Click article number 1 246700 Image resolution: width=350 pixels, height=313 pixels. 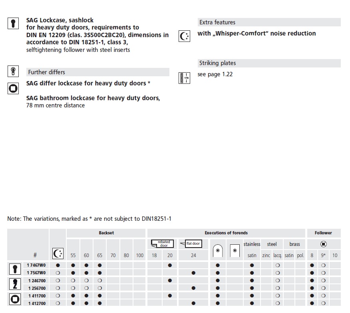pyautogui.click(x=37, y=281)
